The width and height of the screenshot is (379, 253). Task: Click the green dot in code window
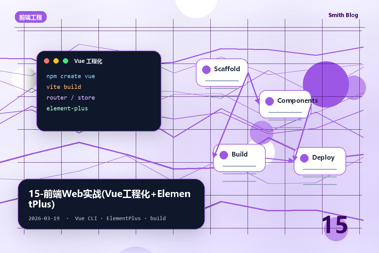point(65,61)
